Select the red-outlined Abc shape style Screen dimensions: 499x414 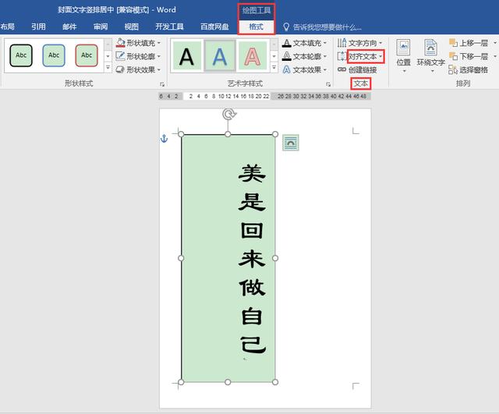click(87, 55)
